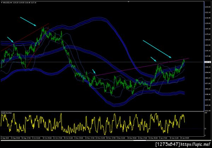
Task: Click the 15 Oct 09:00 date label
Action: pos(47,138)
